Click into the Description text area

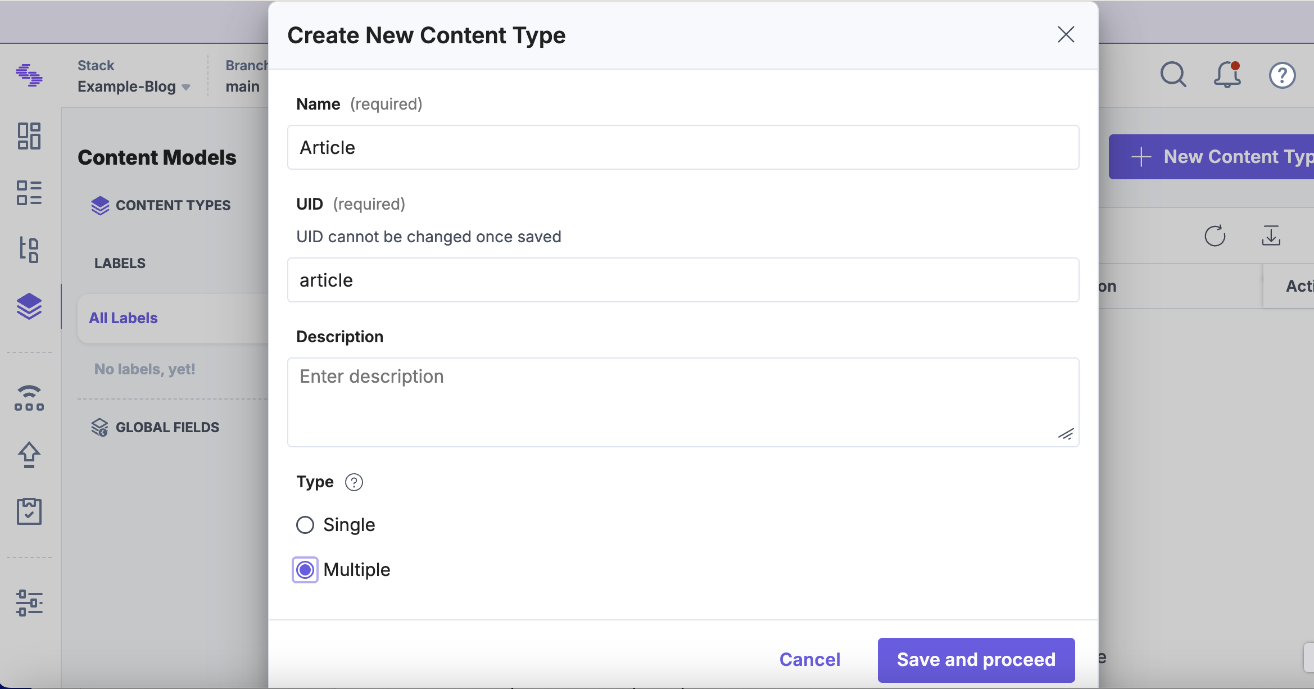(x=683, y=402)
